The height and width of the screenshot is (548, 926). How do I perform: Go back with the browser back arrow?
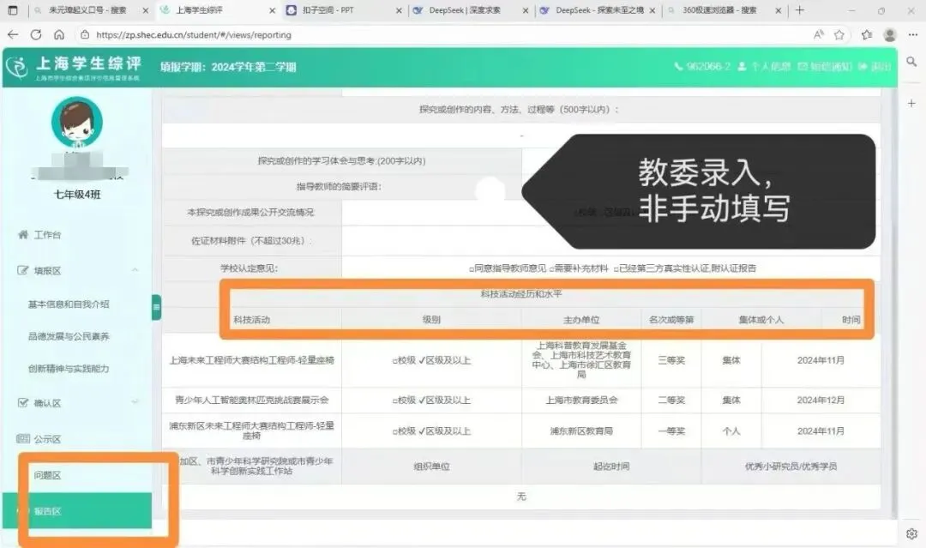[x=12, y=35]
